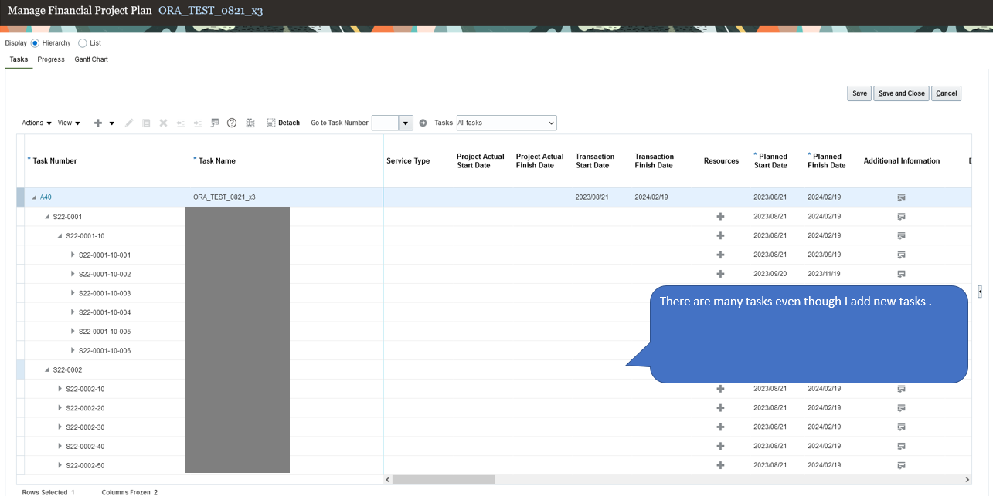Image resolution: width=993 pixels, height=496 pixels.
Task: Add resources to task S22-0002-40
Action: click(721, 446)
